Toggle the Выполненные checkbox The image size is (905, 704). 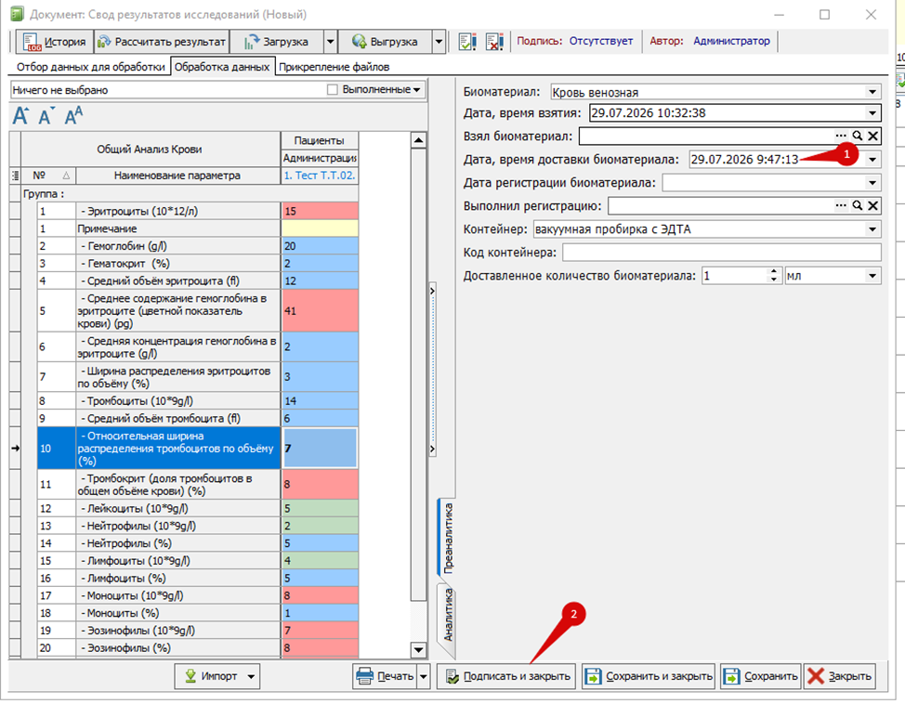pyautogui.click(x=332, y=89)
